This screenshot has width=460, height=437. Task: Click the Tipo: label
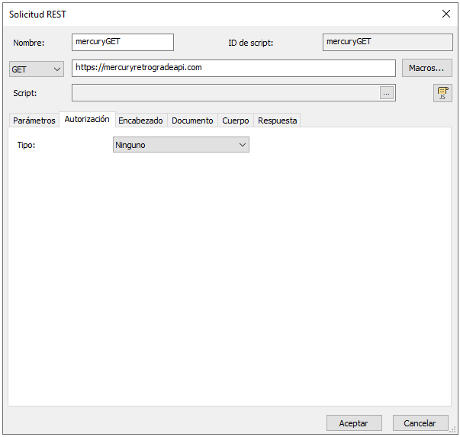[26, 145]
